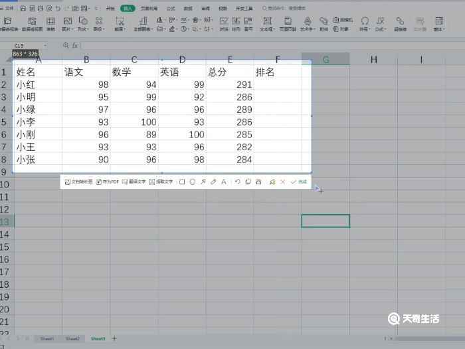Open the 截屏 screenshot dropdown
The width and height of the screenshot is (465, 349).
pyautogui.click(x=120, y=24)
